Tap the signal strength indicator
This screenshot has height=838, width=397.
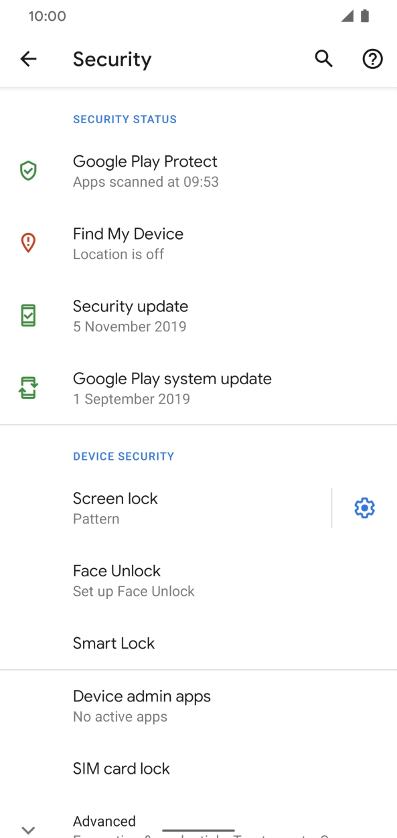click(347, 16)
